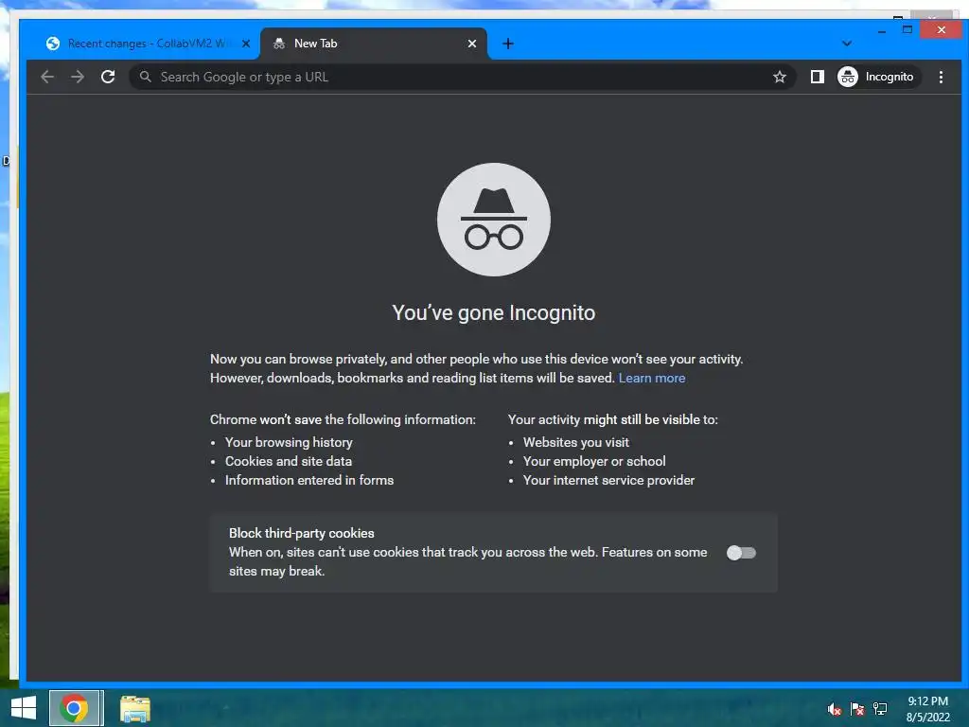Open the Action Center flag icon
Viewport: 969px width, 727px height.
[x=857, y=709]
